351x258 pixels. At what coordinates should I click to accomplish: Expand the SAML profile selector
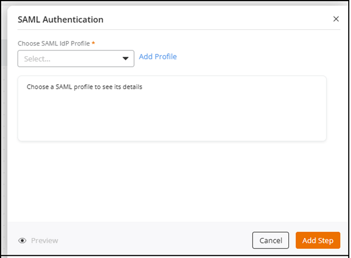76,59
